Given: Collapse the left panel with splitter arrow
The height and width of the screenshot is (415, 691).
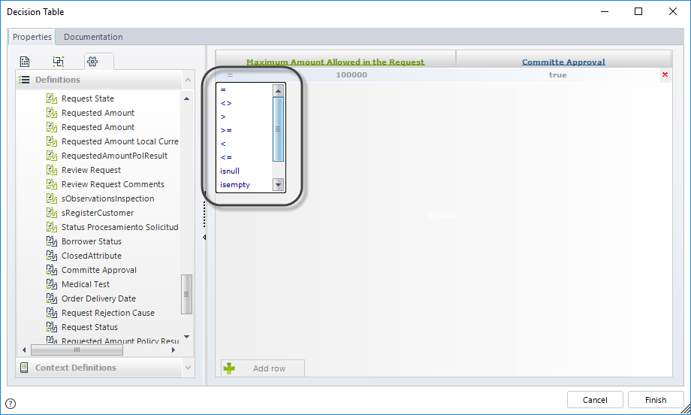Looking at the screenshot, I should tap(204, 238).
